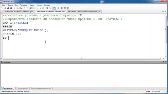The image size is (168, 94).
Task: Open the Модули menu
Action: pyautogui.click(x=39, y=5)
